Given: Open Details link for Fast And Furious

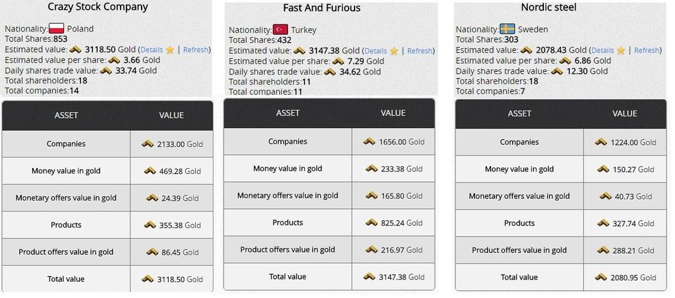Looking at the screenshot, I should (376, 51).
